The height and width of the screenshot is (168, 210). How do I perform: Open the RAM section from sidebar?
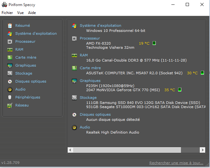click(19, 49)
